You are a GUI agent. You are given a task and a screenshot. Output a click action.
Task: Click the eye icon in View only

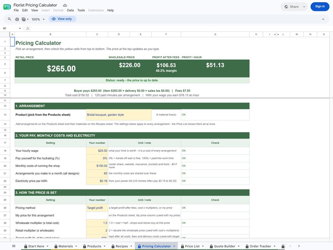coord(54,19)
